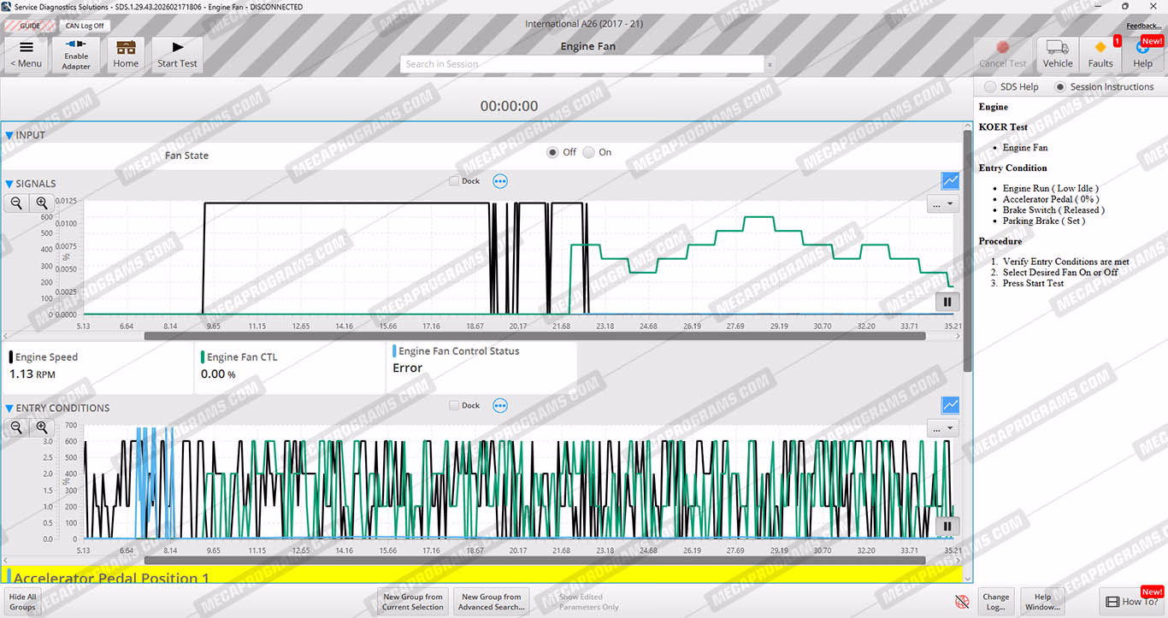Enable Dock checkbox in Signals section
This screenshot has width=1168, height=618.
tap(454, 181)
